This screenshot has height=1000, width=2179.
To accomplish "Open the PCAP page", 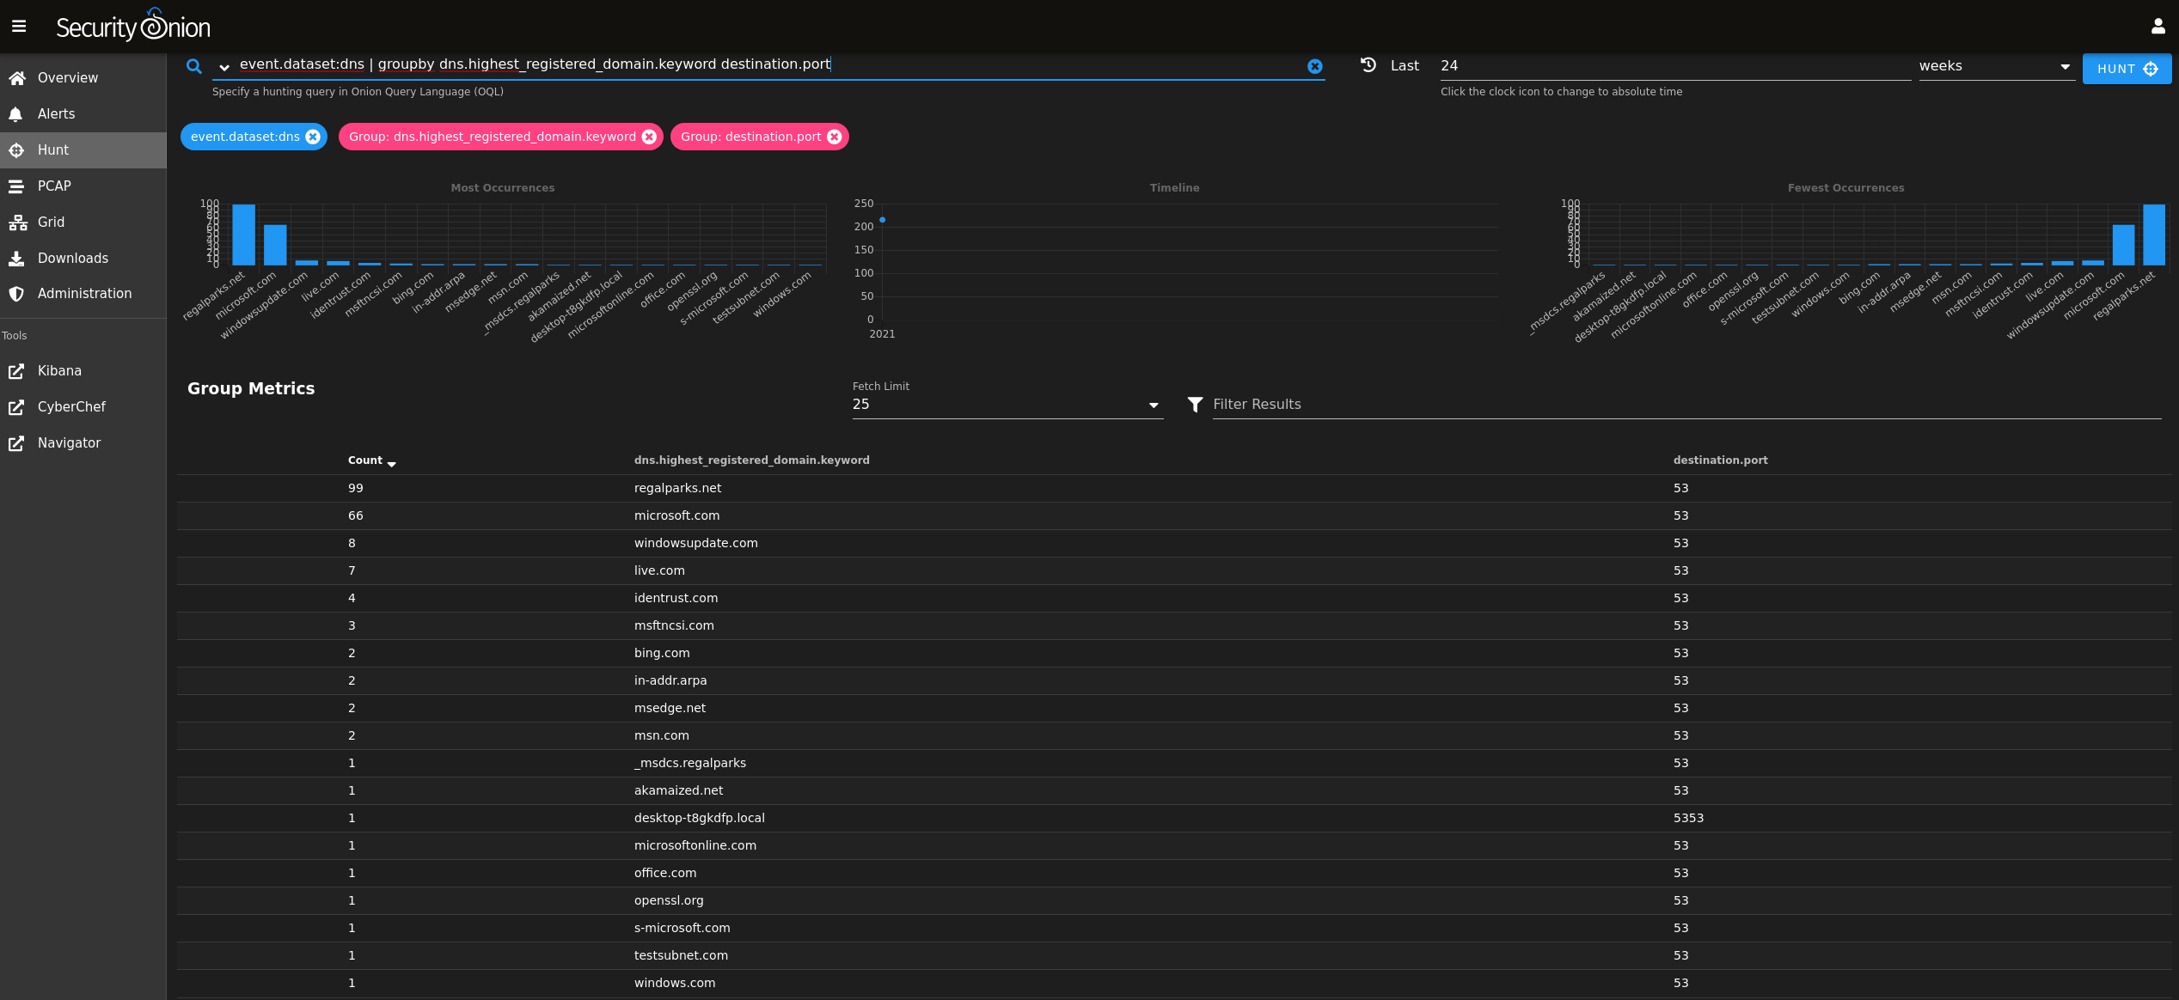I will click(83, 186).
